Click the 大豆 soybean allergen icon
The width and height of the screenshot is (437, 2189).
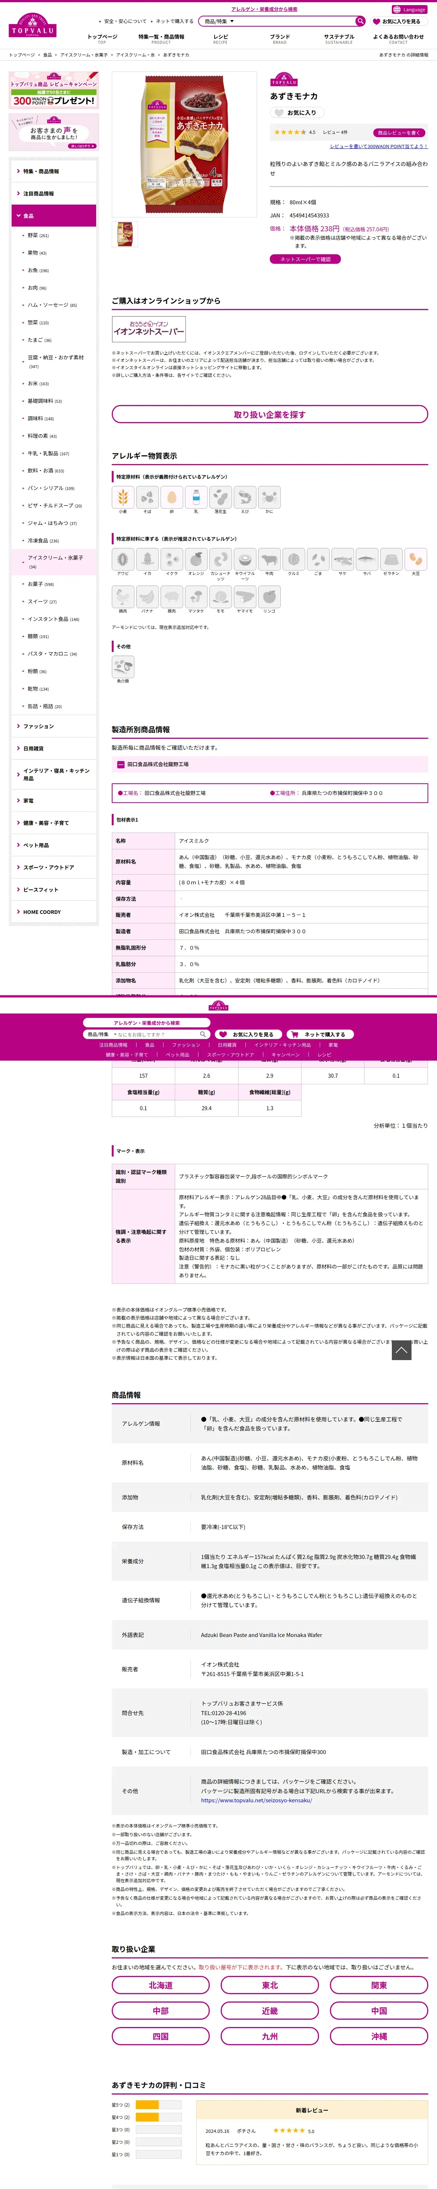coord(416,559)
